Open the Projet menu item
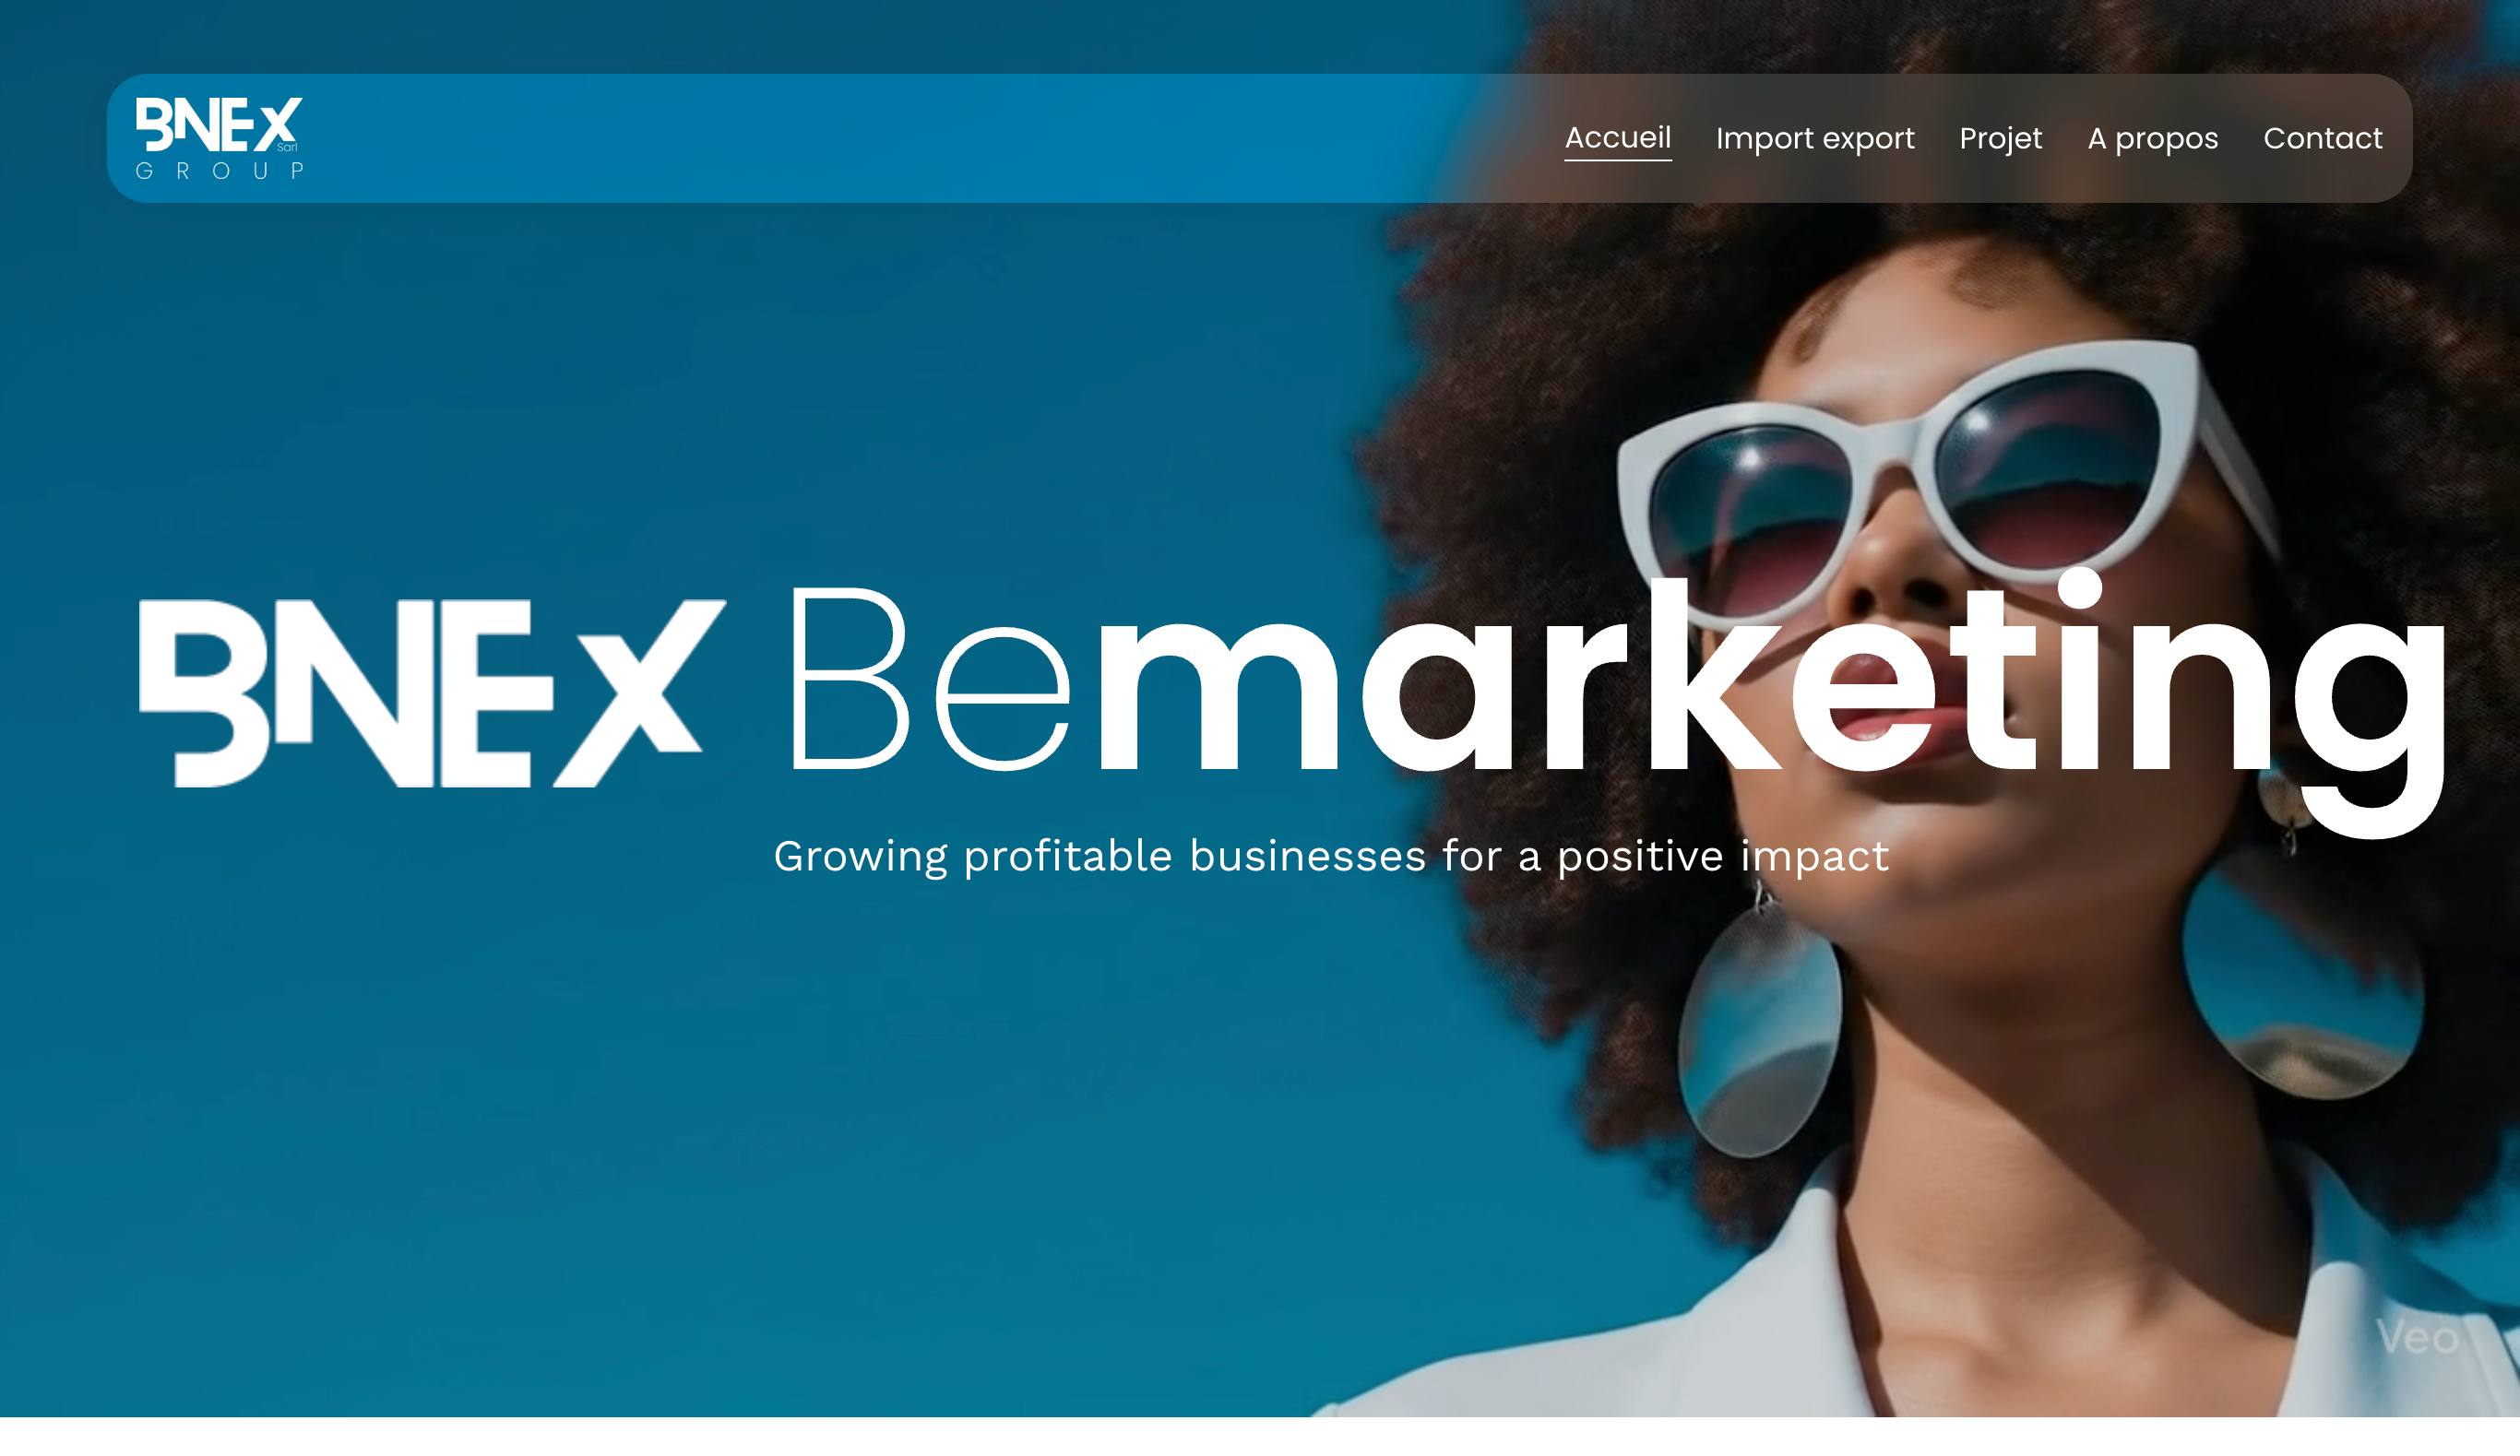 (2000, 138)
